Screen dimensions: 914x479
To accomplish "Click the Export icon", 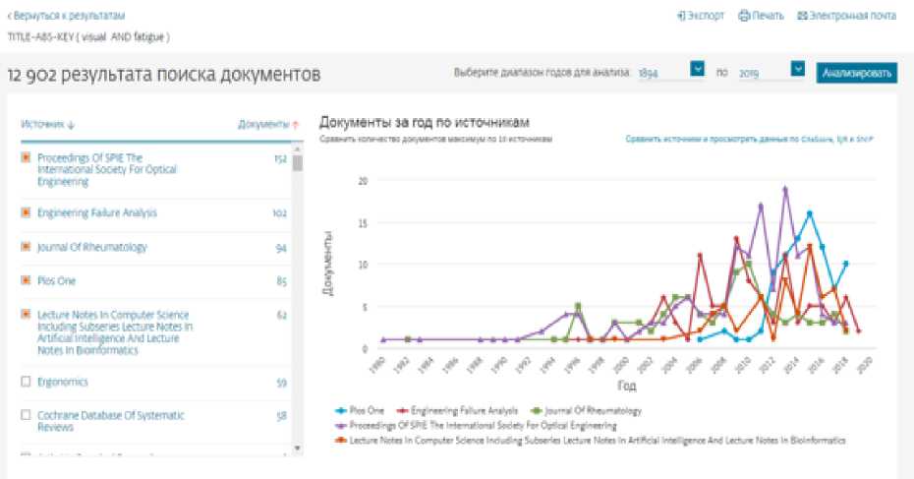I will pyautogui.click(x=682, y=16).
